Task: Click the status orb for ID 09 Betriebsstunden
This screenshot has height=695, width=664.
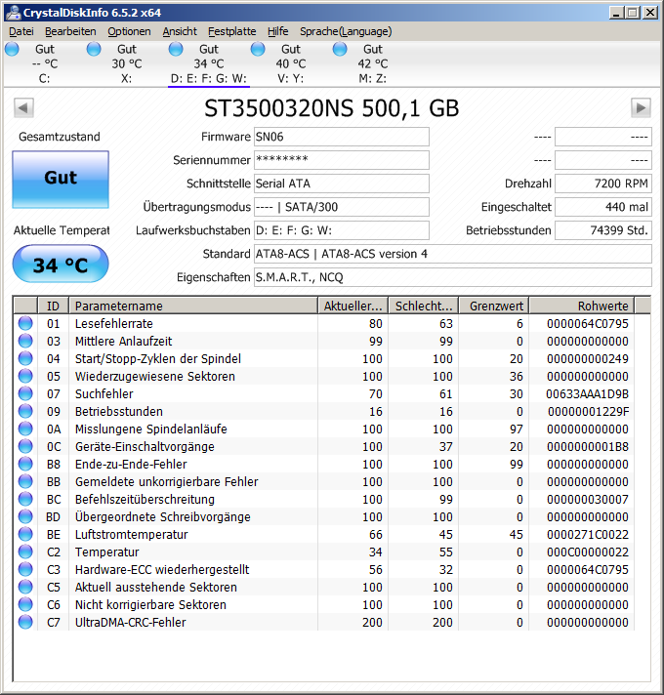Action: 25,411
